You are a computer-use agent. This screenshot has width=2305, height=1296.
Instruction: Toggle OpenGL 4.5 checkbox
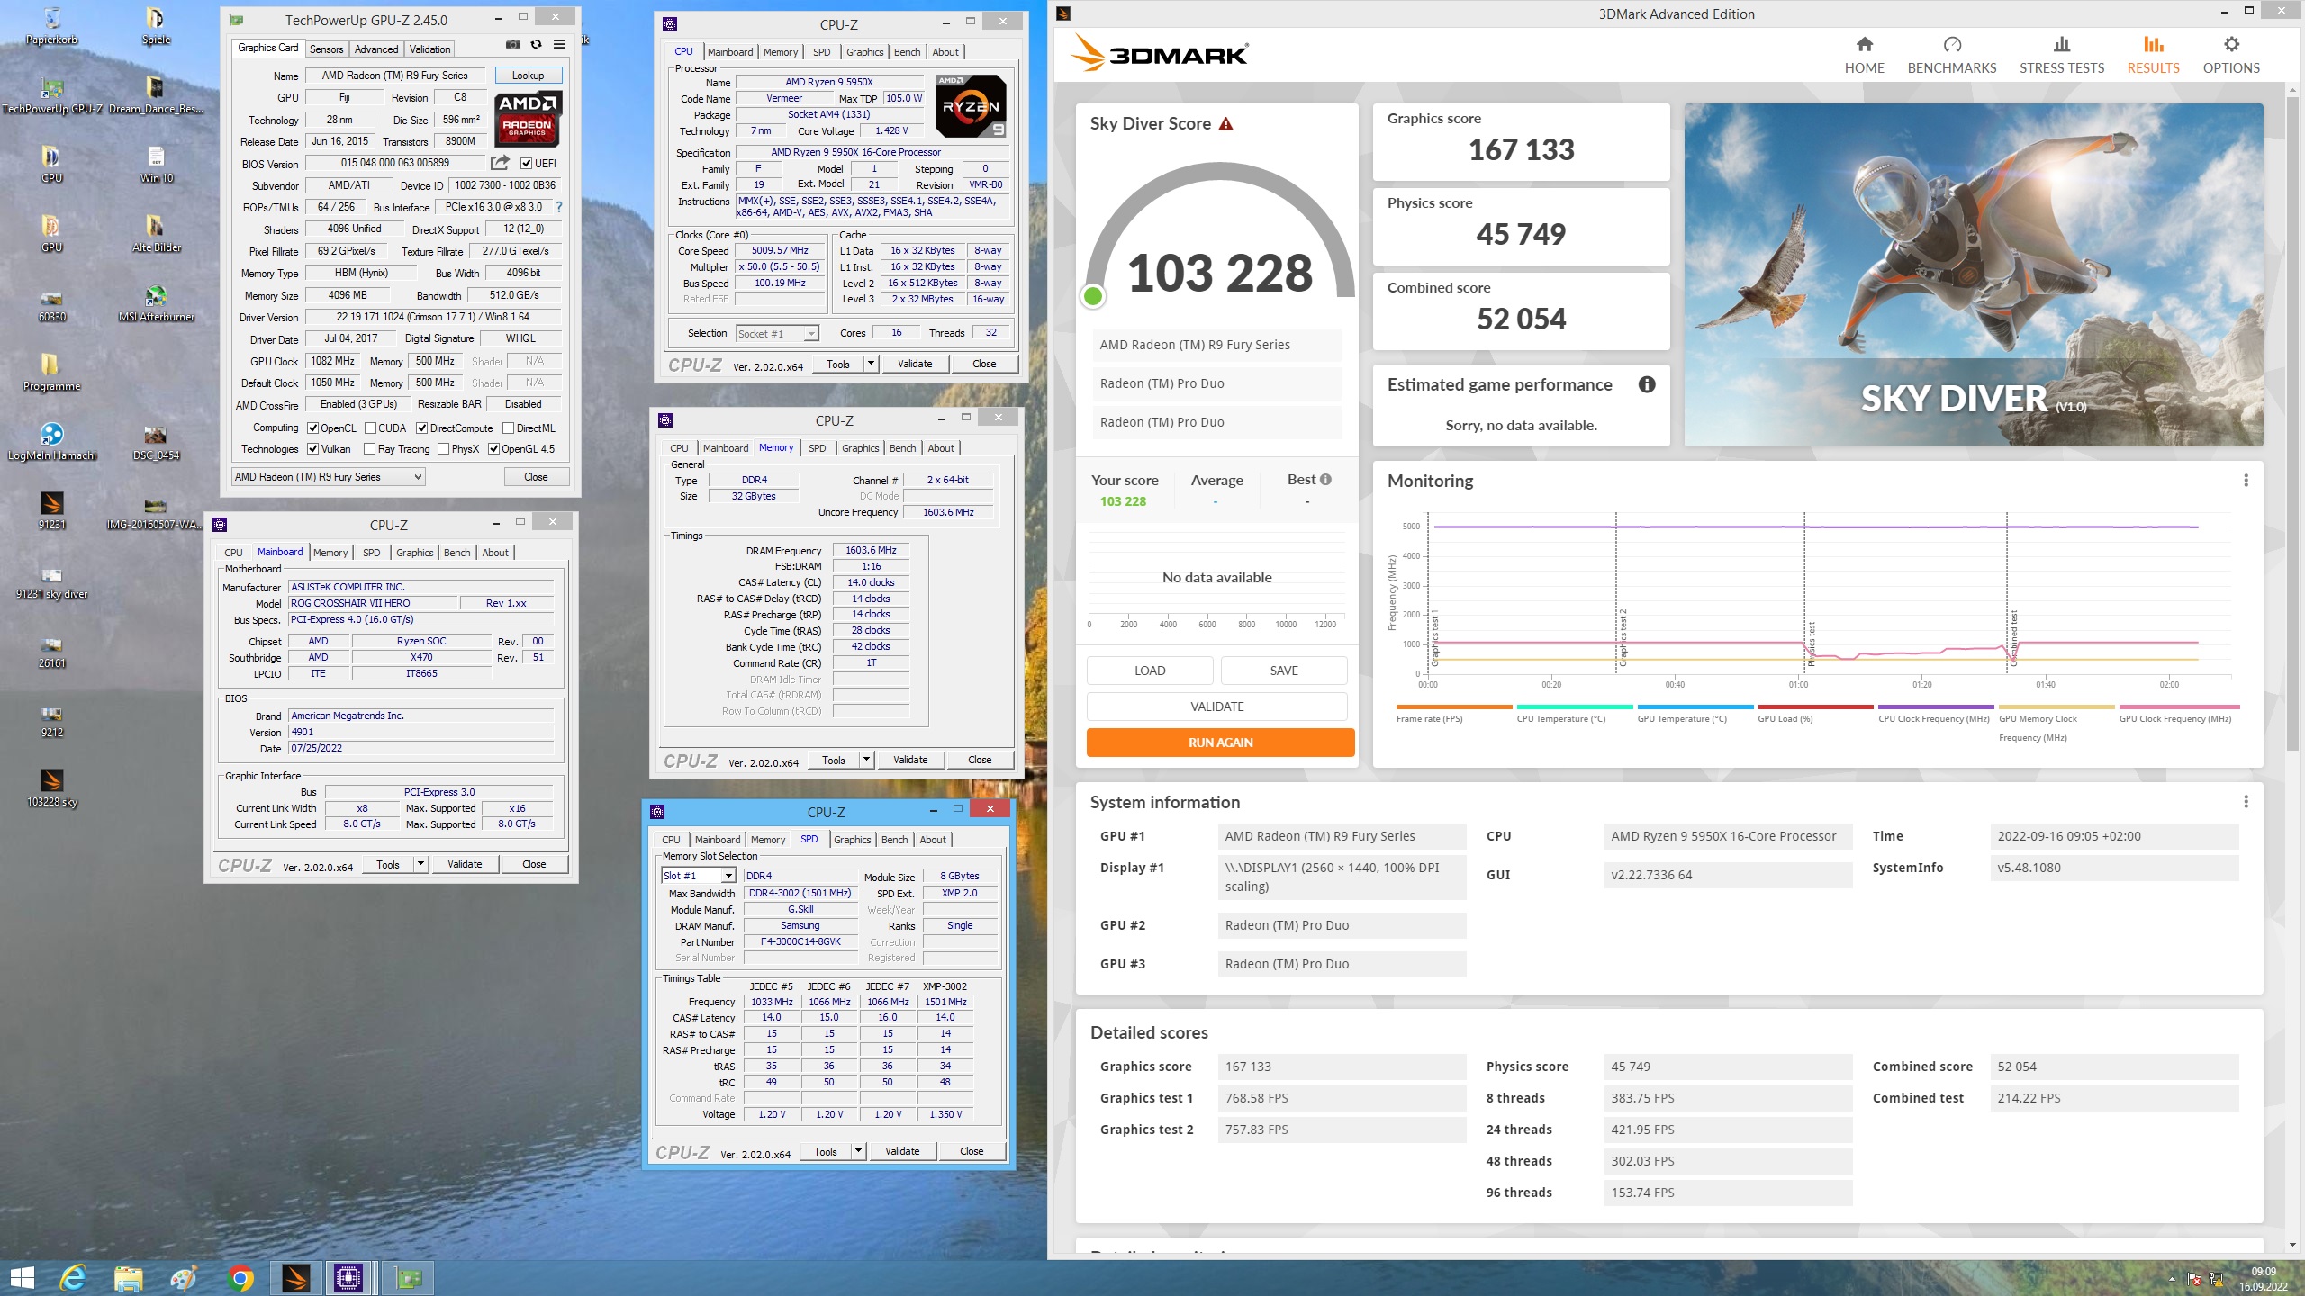pos(493,449)
